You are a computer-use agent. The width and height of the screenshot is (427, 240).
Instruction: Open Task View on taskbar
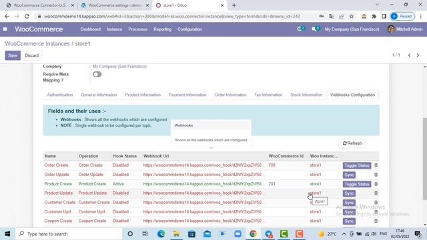145,234
